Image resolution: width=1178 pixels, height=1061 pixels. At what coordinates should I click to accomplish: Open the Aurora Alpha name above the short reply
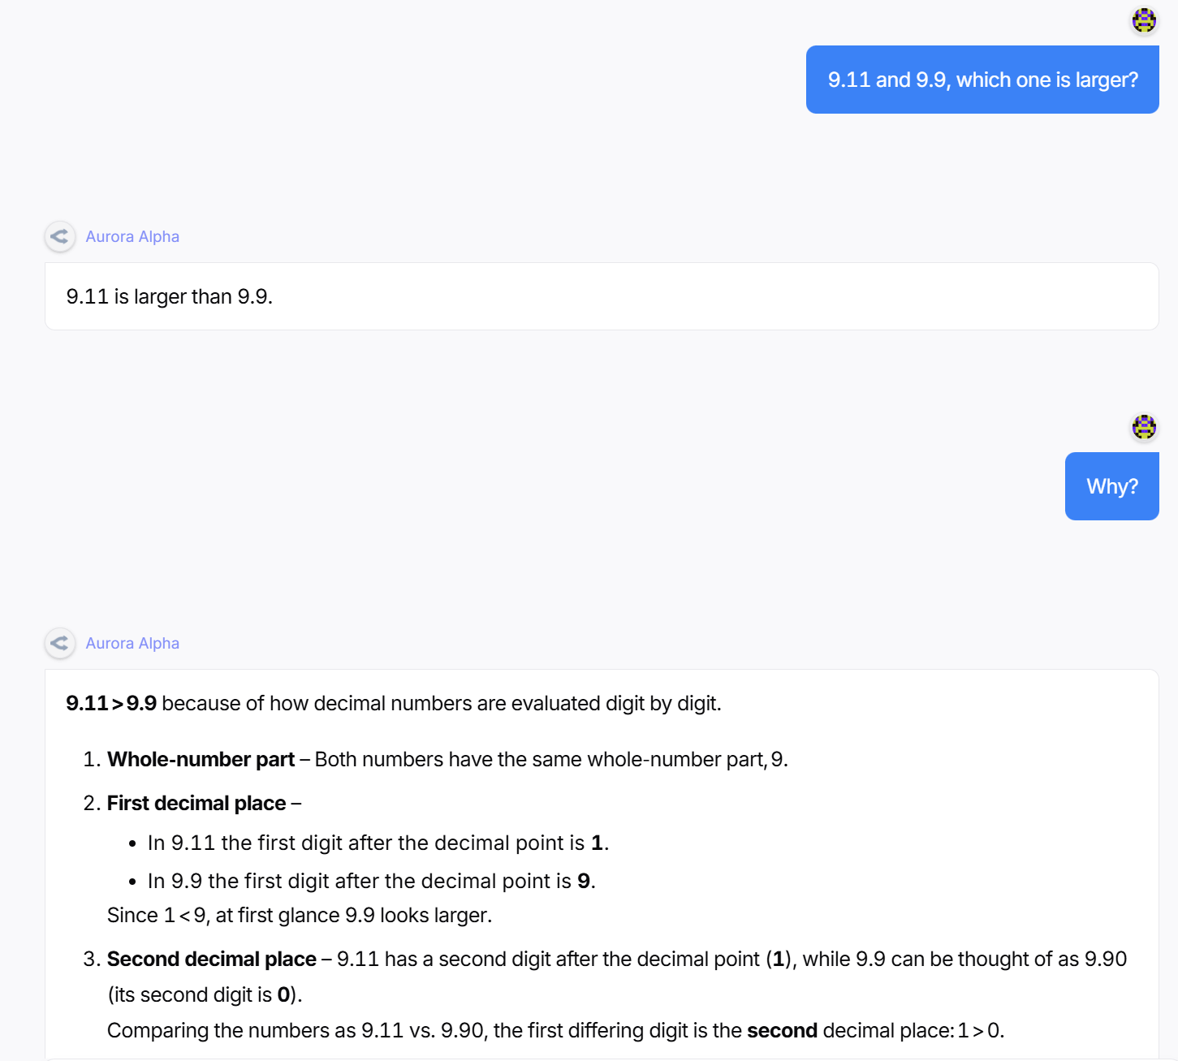[132, 236]
